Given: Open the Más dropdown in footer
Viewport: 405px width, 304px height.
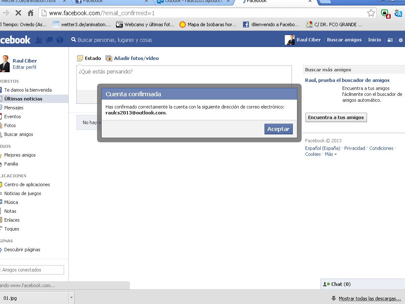Looking at the screenshot, I should tap(331, 154).
